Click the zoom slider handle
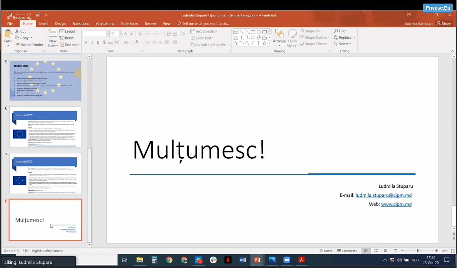 418,251
